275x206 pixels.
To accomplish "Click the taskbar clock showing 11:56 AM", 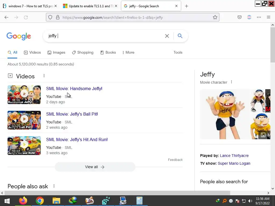I will point(263,201).
